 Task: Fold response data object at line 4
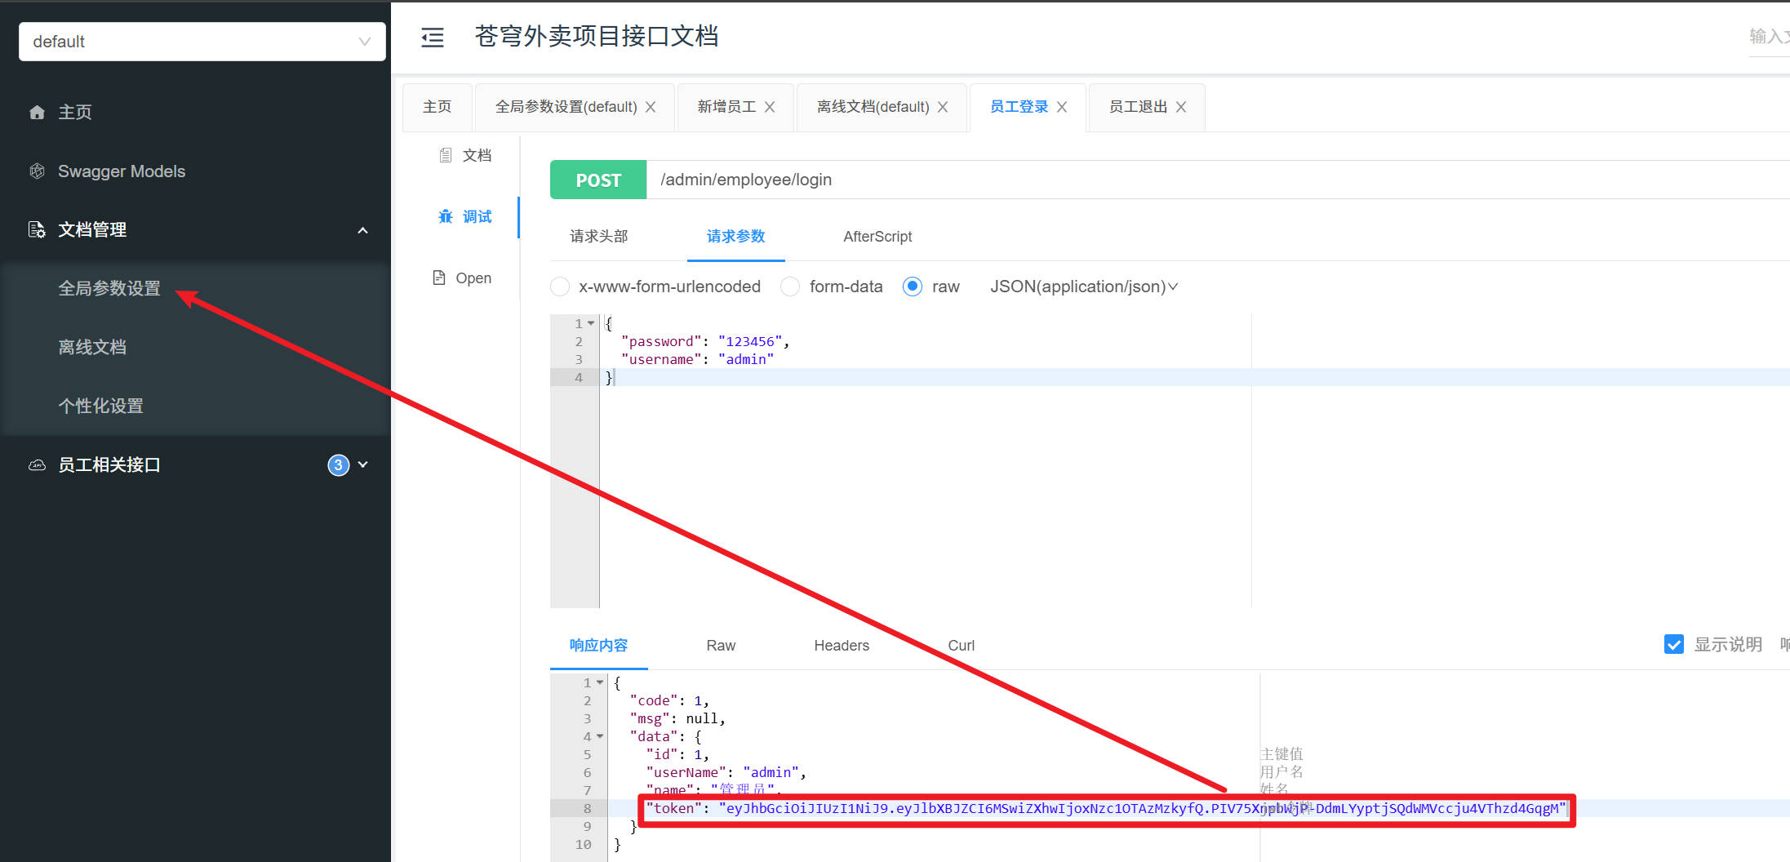600,736
